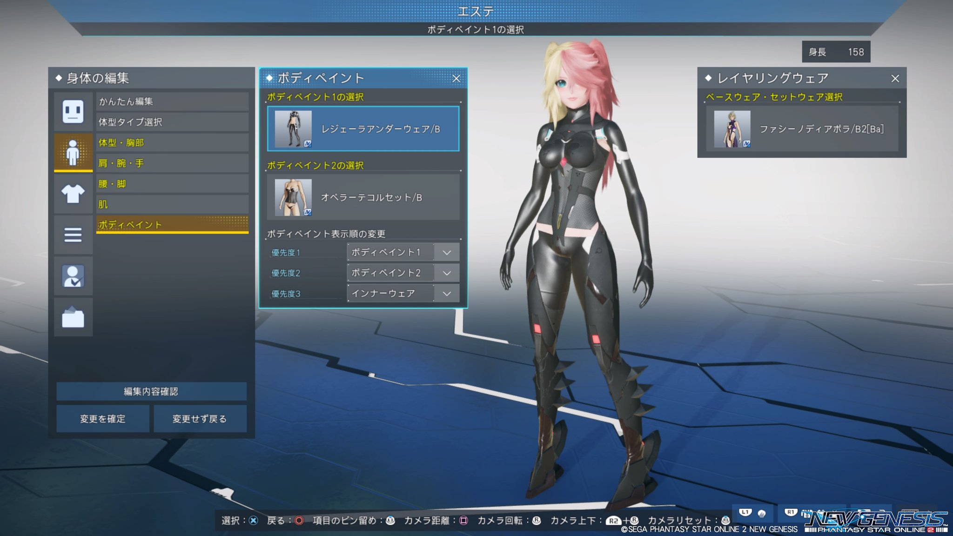The width and height of the screenshot is (953, 536).
Task: Click the stick icon beside カメラ回転
Action: (x=537, y=521)
